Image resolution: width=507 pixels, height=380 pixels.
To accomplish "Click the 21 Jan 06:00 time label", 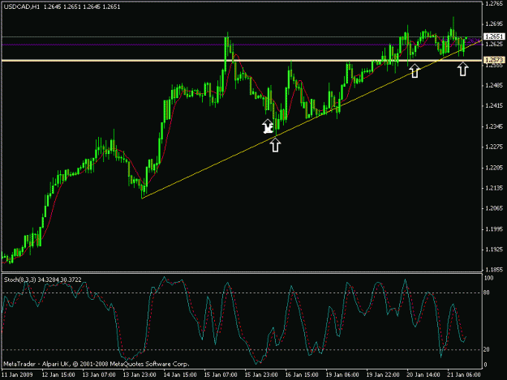I will tap(464, 375).
